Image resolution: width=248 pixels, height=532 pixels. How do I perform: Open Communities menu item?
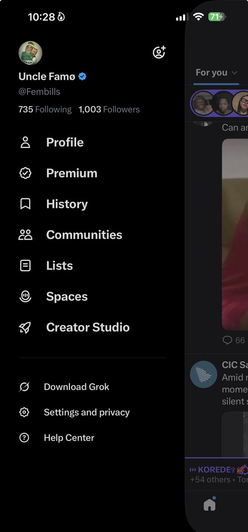coord(84,235)
